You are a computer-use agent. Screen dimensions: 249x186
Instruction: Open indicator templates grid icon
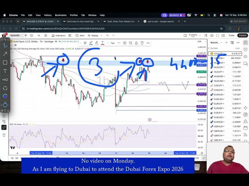[x=70, y=35]
